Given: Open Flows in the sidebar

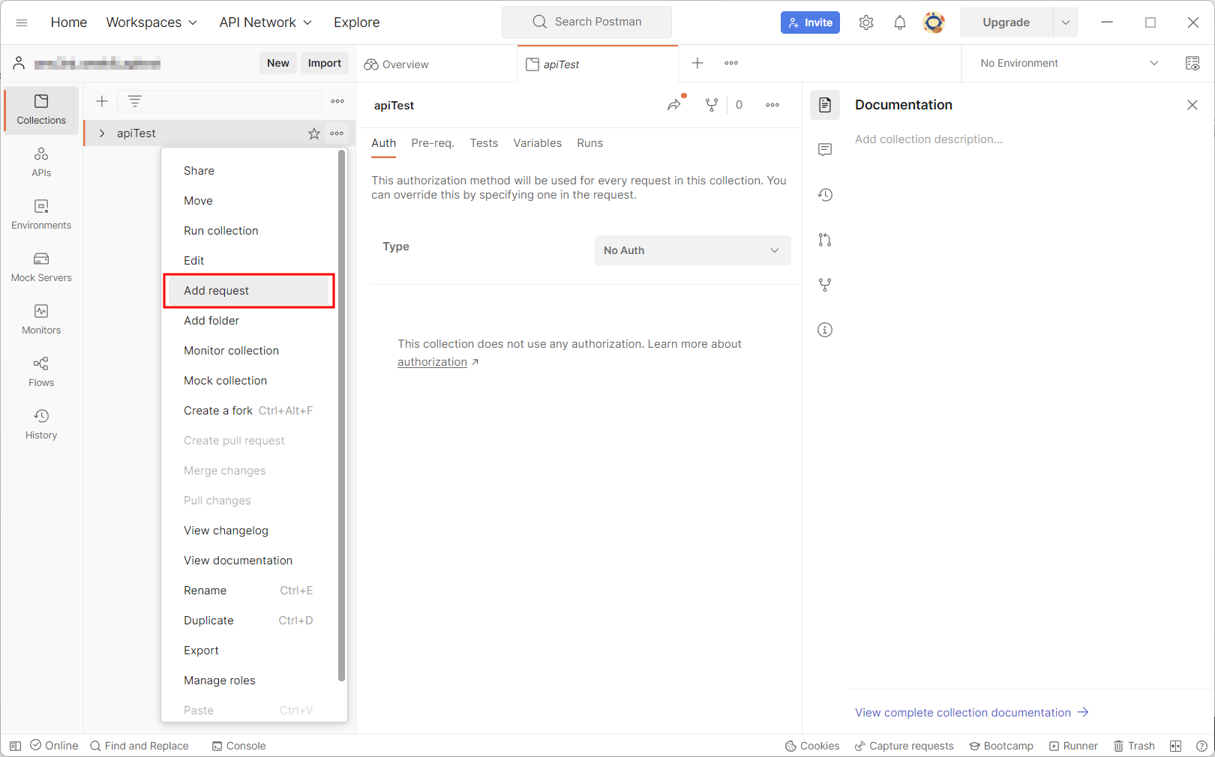Looking at the screenshot, I should click(x=41, y=372).
